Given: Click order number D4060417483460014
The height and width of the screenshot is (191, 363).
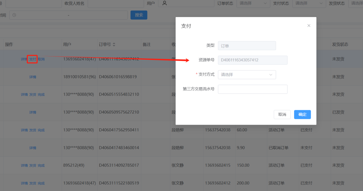Looking at the screenshot, I should tap(119, 147).
